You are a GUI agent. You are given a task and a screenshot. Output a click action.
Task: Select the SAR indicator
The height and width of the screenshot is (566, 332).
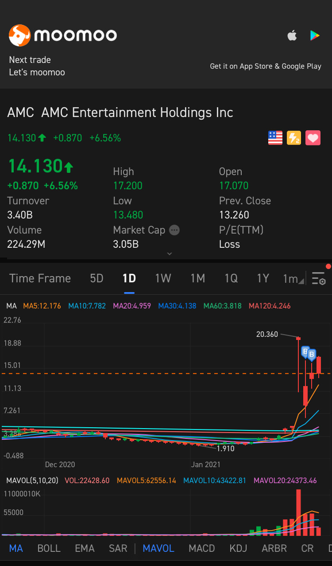118,548
